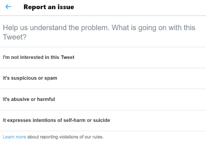The height and width of the screenshot is (146, 206).
Task: Learn more about reporting rule violations
Action: 14,137
